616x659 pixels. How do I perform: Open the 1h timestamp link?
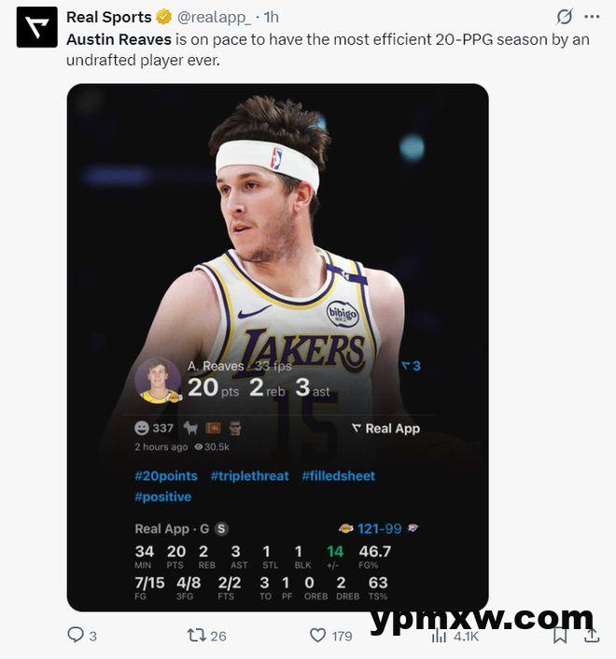pyautogui.click(x=272, y=17)
